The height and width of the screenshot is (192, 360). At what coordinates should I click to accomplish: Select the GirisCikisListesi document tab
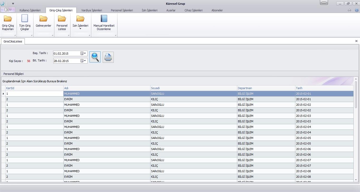(13, 41)
